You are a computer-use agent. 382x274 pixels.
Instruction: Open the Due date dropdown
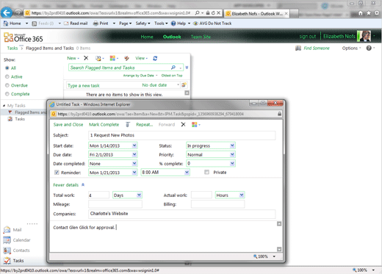[134, 154]
